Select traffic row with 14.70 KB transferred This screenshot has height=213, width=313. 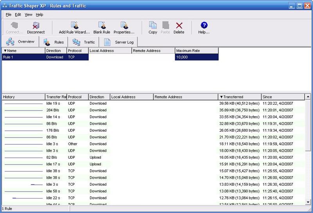153,178
